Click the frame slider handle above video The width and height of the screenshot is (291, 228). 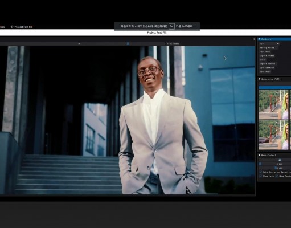pos(128,44)
